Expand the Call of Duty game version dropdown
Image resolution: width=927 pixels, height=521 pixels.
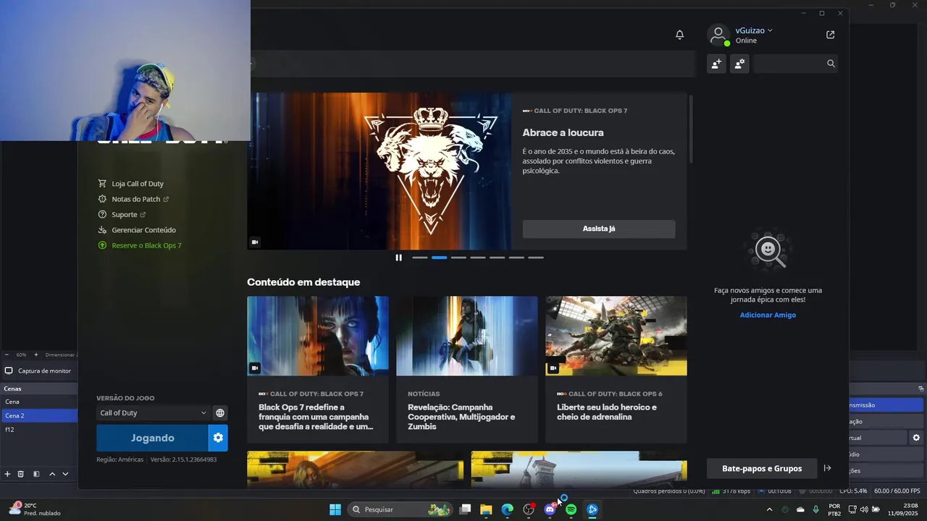coord(153,413)
